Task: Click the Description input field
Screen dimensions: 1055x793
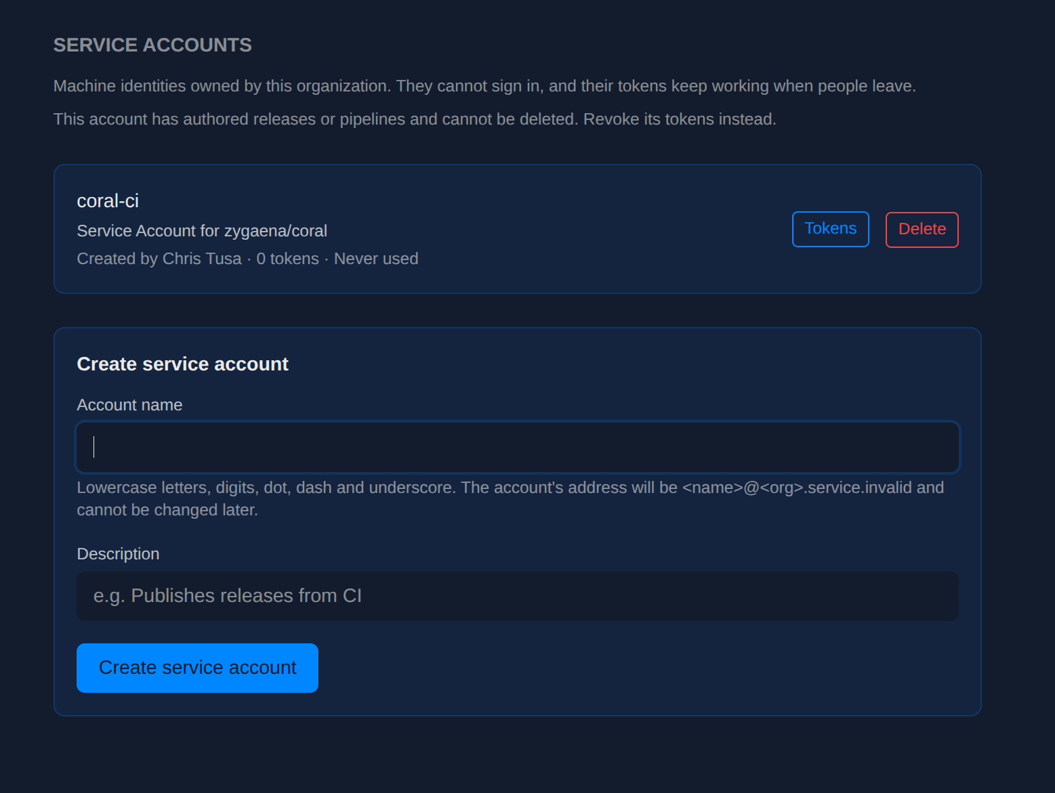Action: [x=518, y=596]
